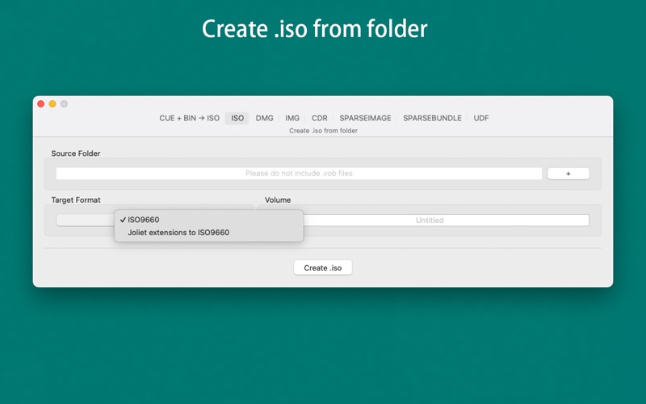The height and width of the screenshot is (404, 646).
Task: Select the SPARSEBUNDLE tab
Action: (x=432, y=118)
